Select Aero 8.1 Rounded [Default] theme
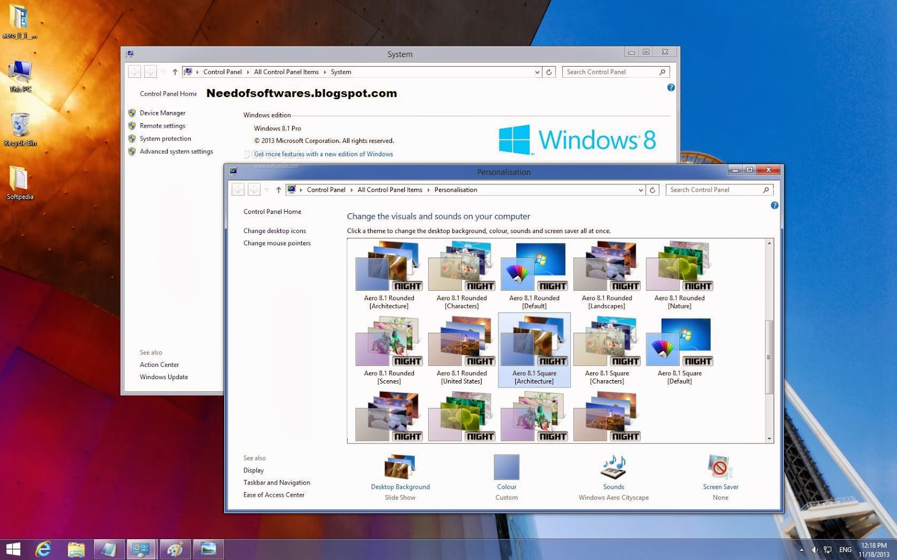897x560 pixels. pyautogui.click(x=534, y=276)
